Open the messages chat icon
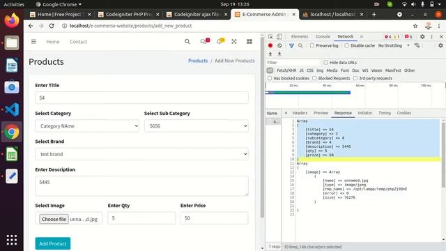446x251 pixels. (x=204, y=42)
